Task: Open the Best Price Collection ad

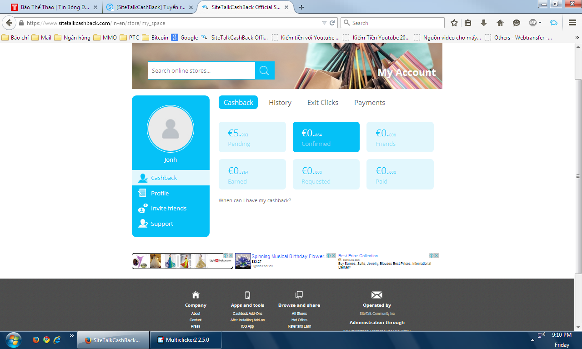Action: (x=358, y=256)
